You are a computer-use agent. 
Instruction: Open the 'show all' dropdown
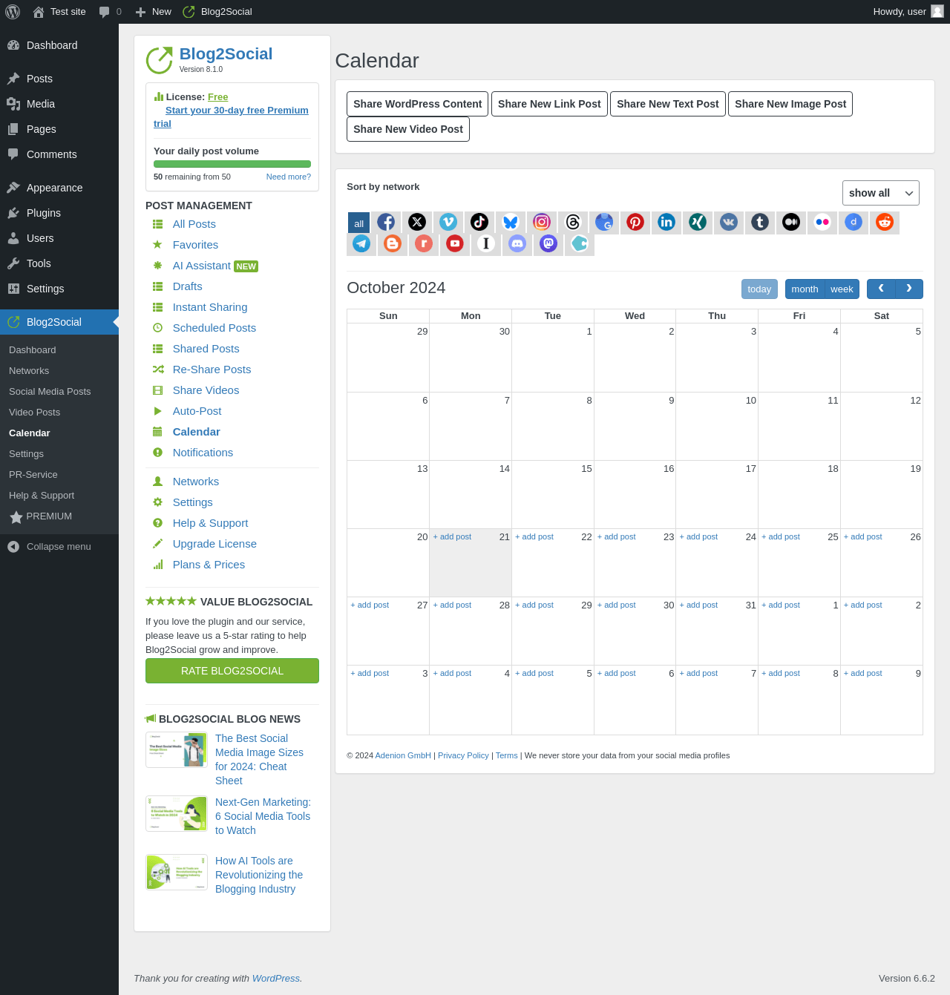coord(881,193)
